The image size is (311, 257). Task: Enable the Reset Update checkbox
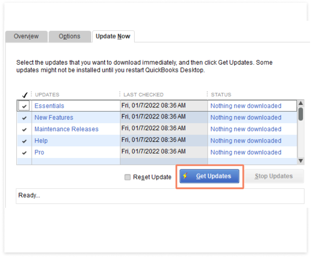click(x=128, y=177)
